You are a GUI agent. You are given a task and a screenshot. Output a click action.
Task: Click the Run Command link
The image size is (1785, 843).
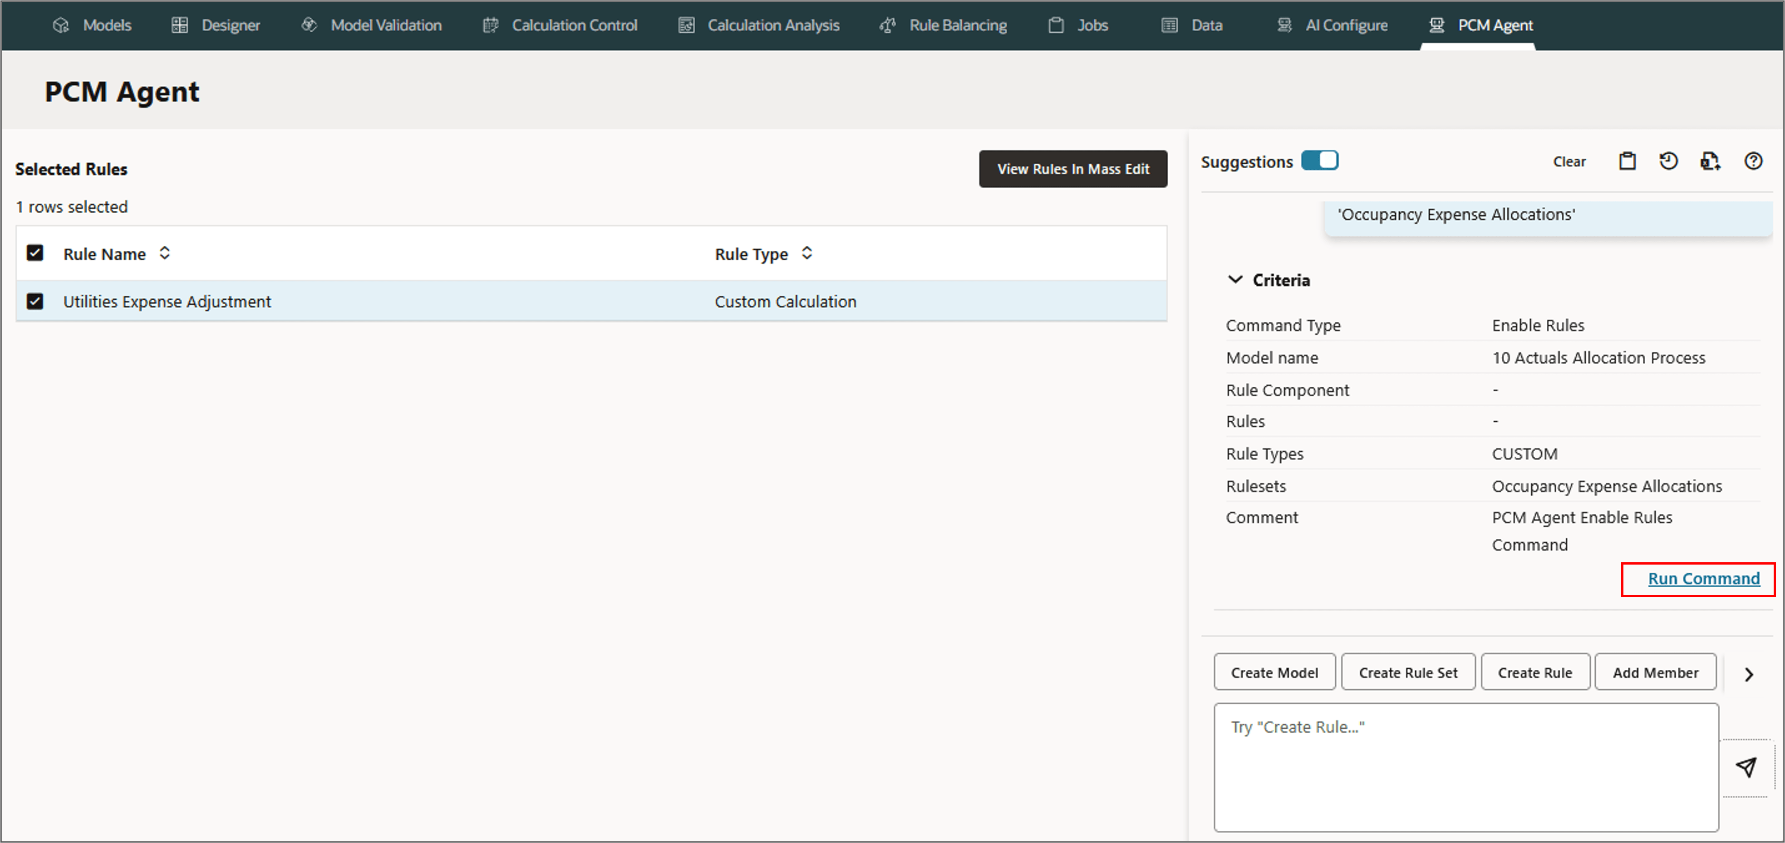click(x=1702, y=579)
